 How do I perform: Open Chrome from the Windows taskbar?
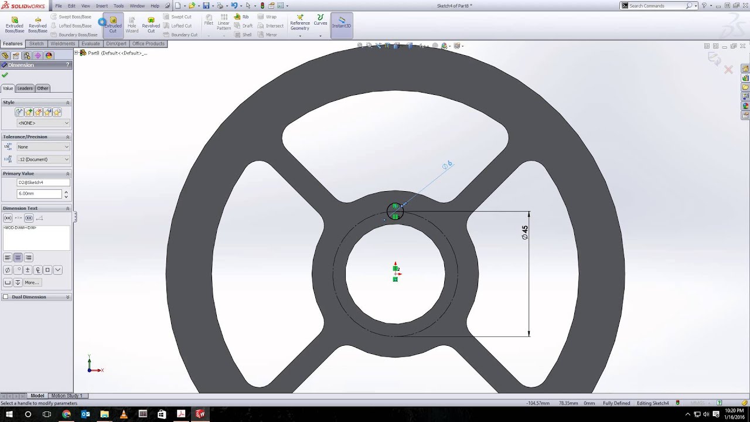point(66,414)
